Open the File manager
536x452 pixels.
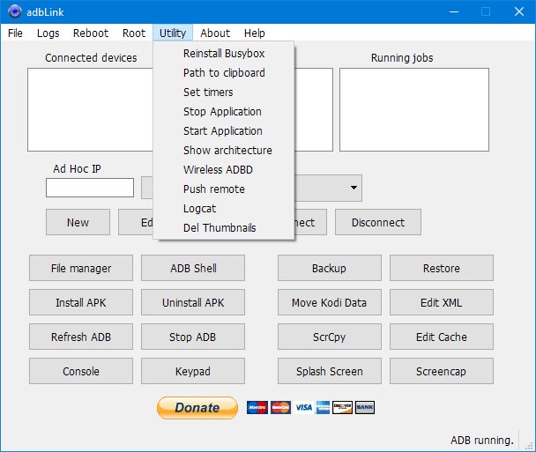(81, 268)
